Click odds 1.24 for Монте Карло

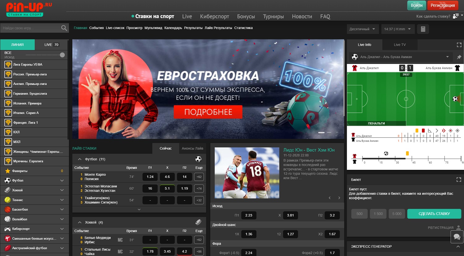click(x=150, y=177)
